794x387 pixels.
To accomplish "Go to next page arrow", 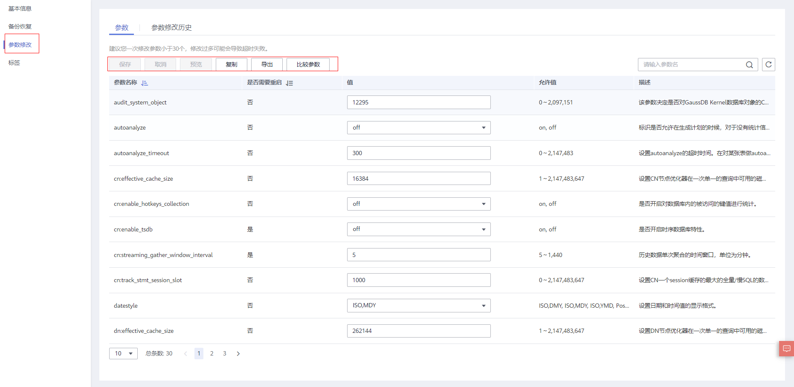I will click(x=238, y=354).
